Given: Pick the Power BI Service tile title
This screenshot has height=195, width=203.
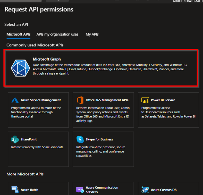Looking at the screenshot, I should [163, 100].
